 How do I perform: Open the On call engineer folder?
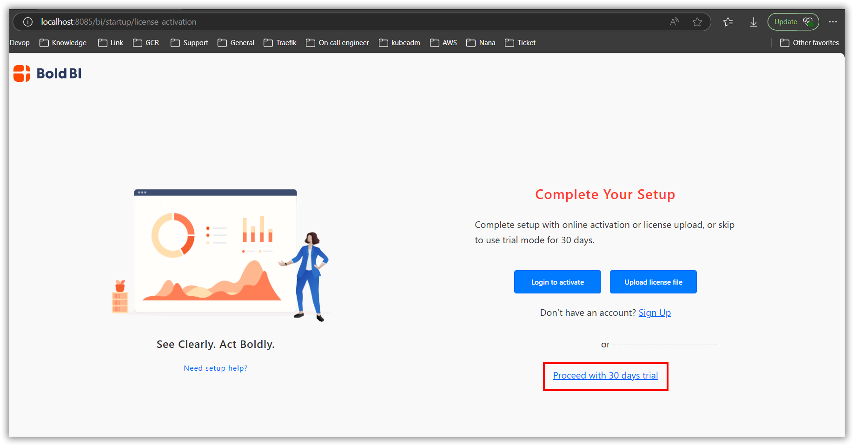click(x=337, y=42)
